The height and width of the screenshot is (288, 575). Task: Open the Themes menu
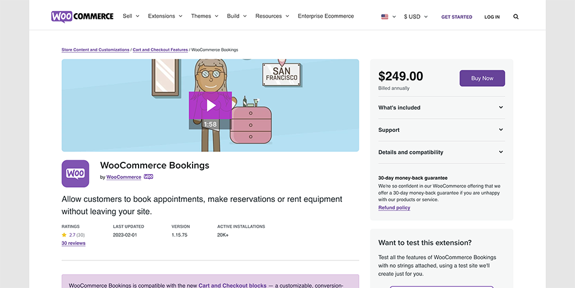(205, 16)
